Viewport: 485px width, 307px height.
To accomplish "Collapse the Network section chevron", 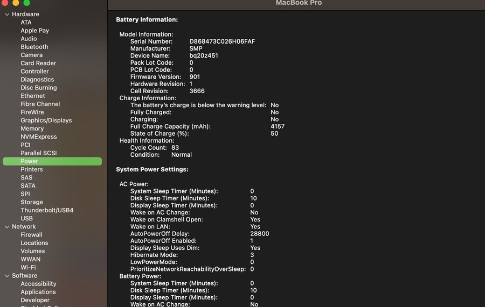I will [7, 227].
